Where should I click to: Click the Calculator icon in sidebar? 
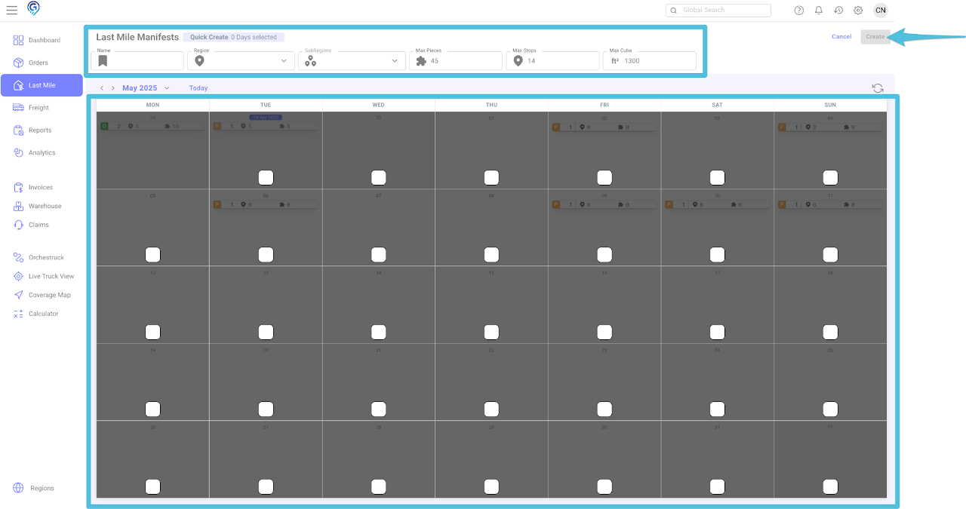tap(19, 314)
